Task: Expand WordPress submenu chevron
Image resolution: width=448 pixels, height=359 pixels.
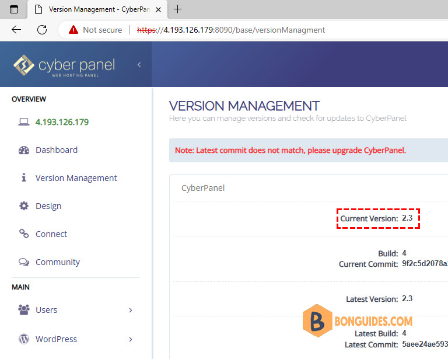Action: (x=131, y=339)
